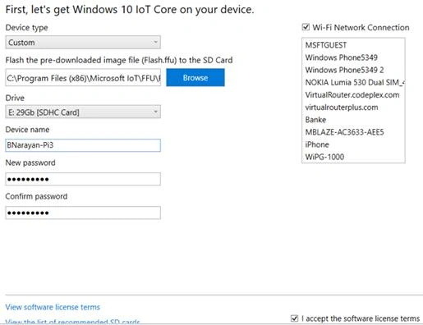Open the Device type dropdown
The width and height of the screenshot is (423, 325).
tap(83, 43)
